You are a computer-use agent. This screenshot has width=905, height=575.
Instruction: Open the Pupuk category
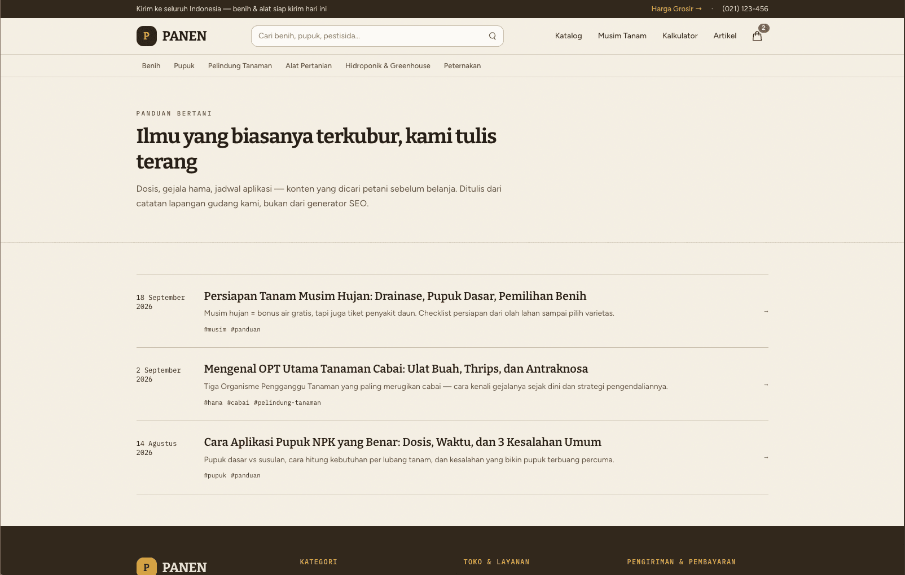click(x=184, y=66)
